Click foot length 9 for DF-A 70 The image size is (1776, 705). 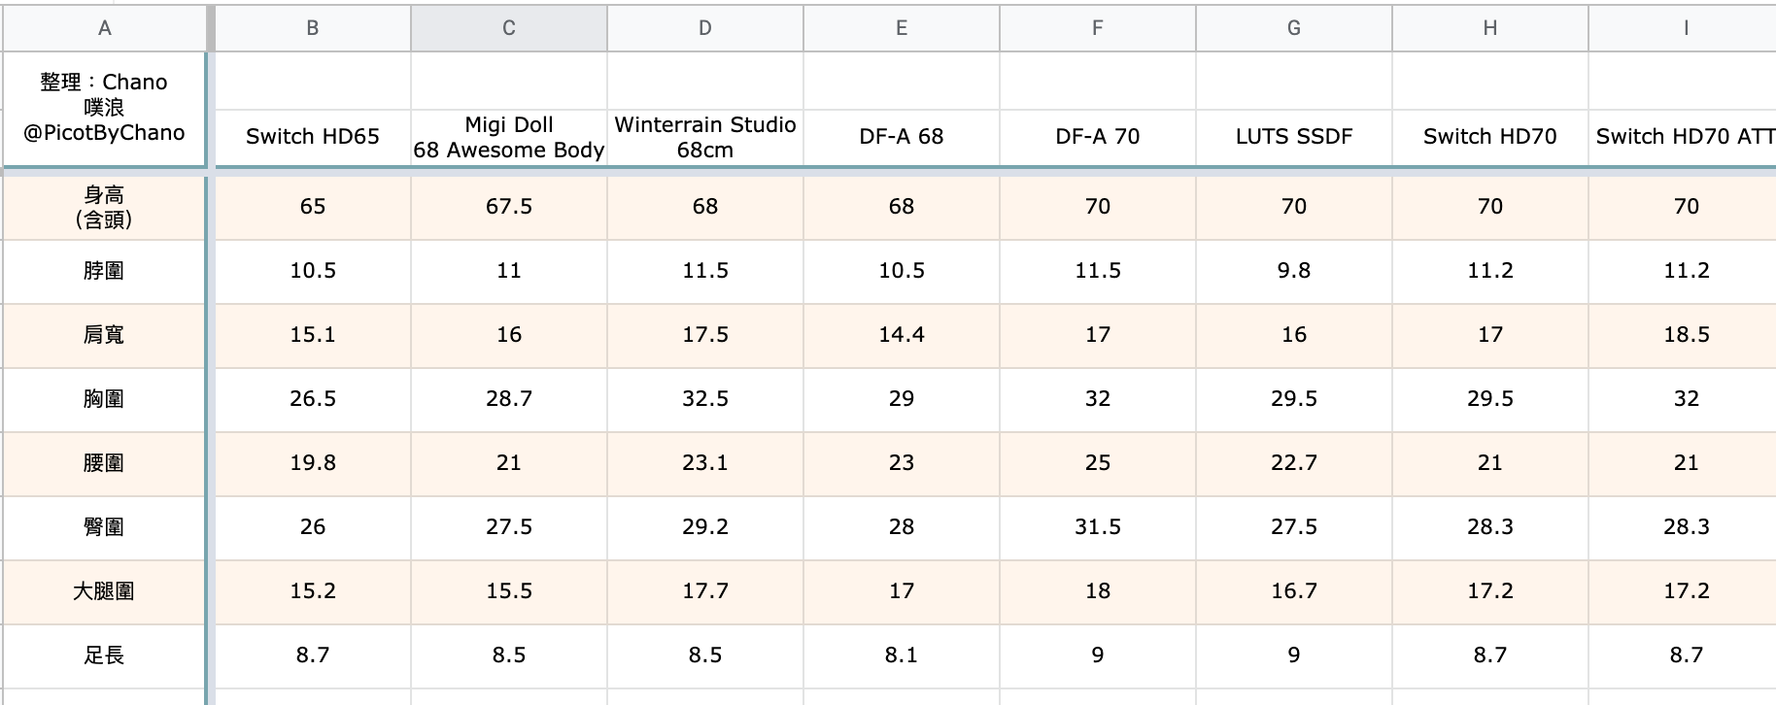1098,655
